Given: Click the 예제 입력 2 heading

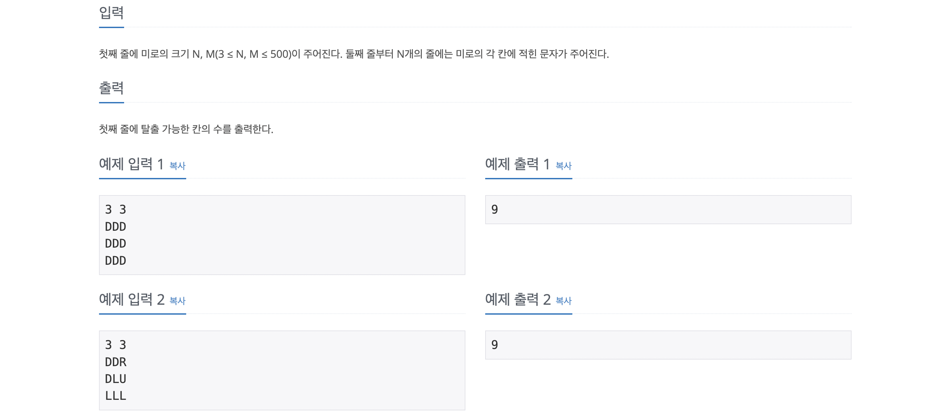Looking at the screenshot, I should click(132, 299).
